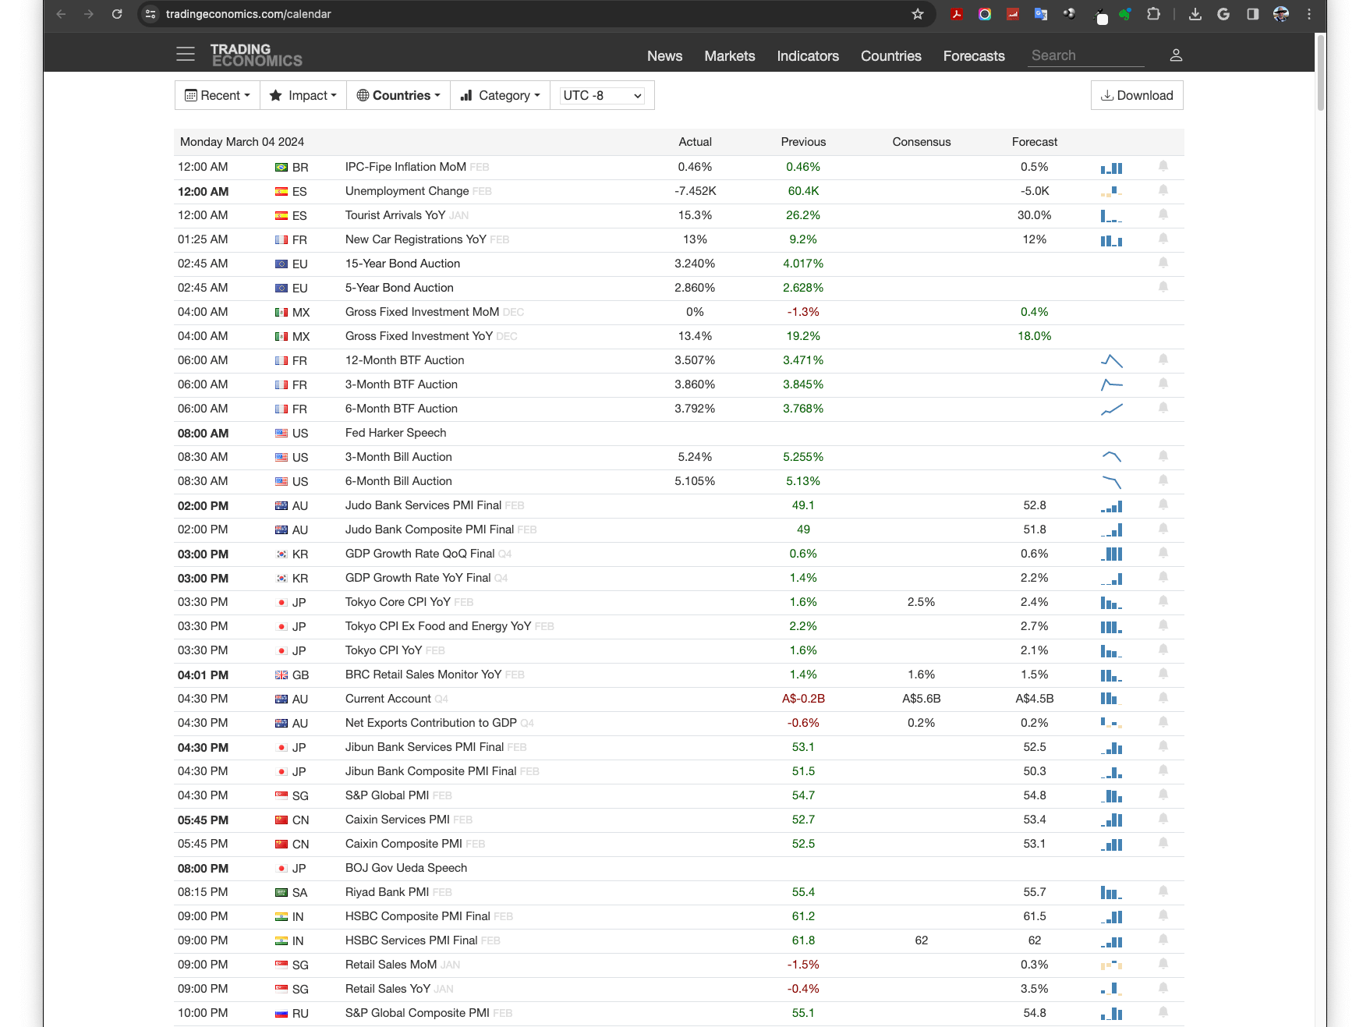Open the Impact filter dropdown

(x=303, y=95)
